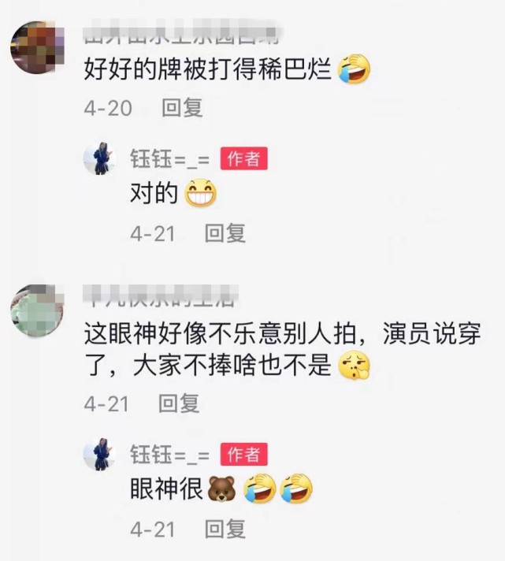Tap the 钰钰=_= username on the 眼神很 reply

170,455
